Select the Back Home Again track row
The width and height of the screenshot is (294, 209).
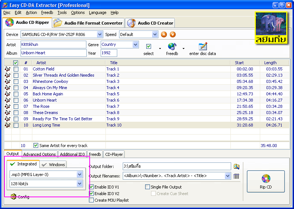[x=147, y=94]
